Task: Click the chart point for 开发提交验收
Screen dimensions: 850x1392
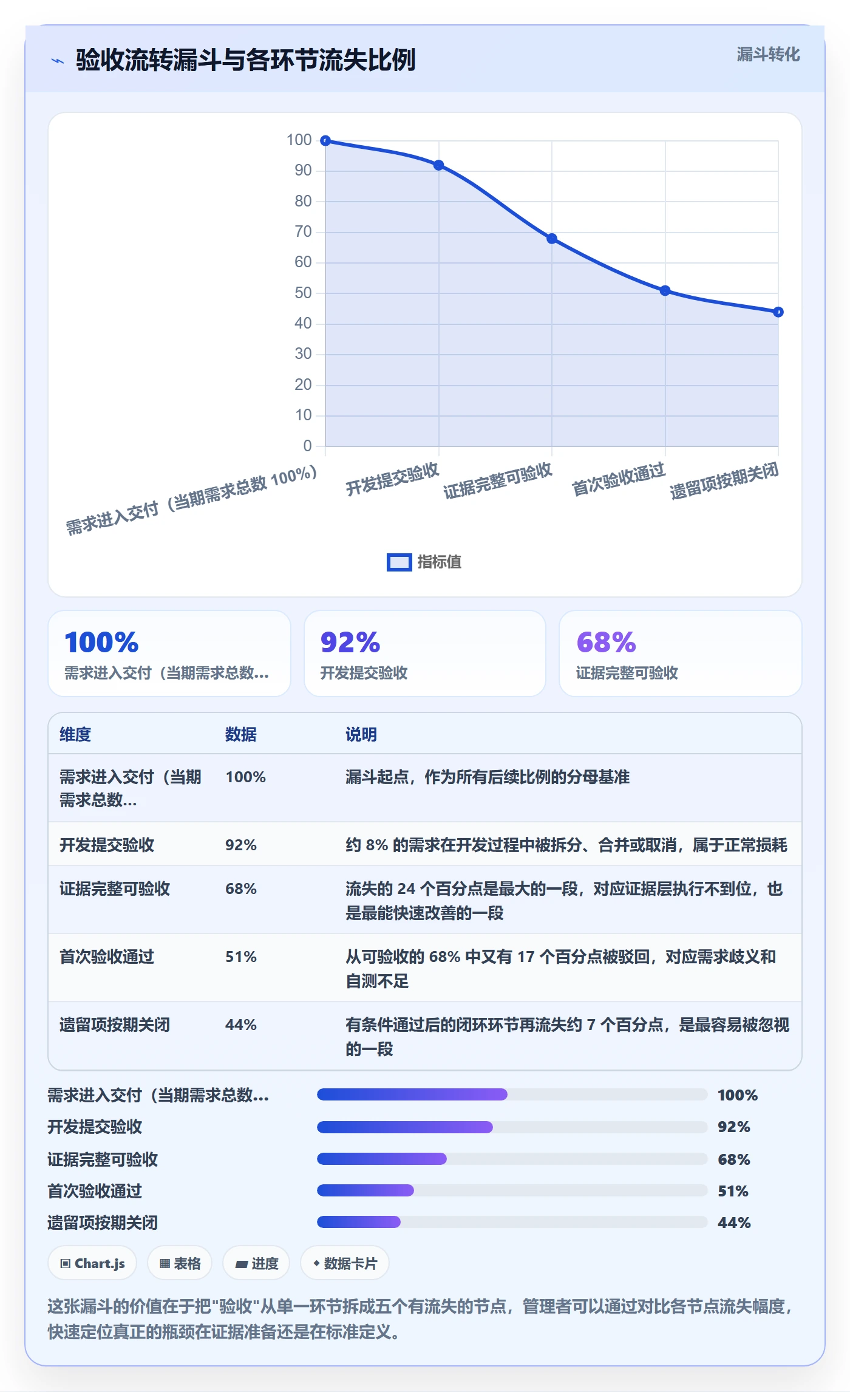Action: (438, 165)
